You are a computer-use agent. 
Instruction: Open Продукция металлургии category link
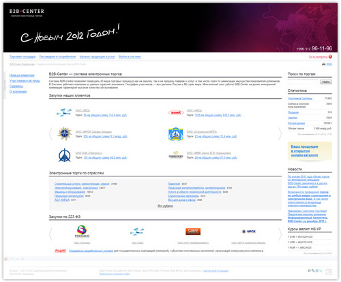pos(69,195)
